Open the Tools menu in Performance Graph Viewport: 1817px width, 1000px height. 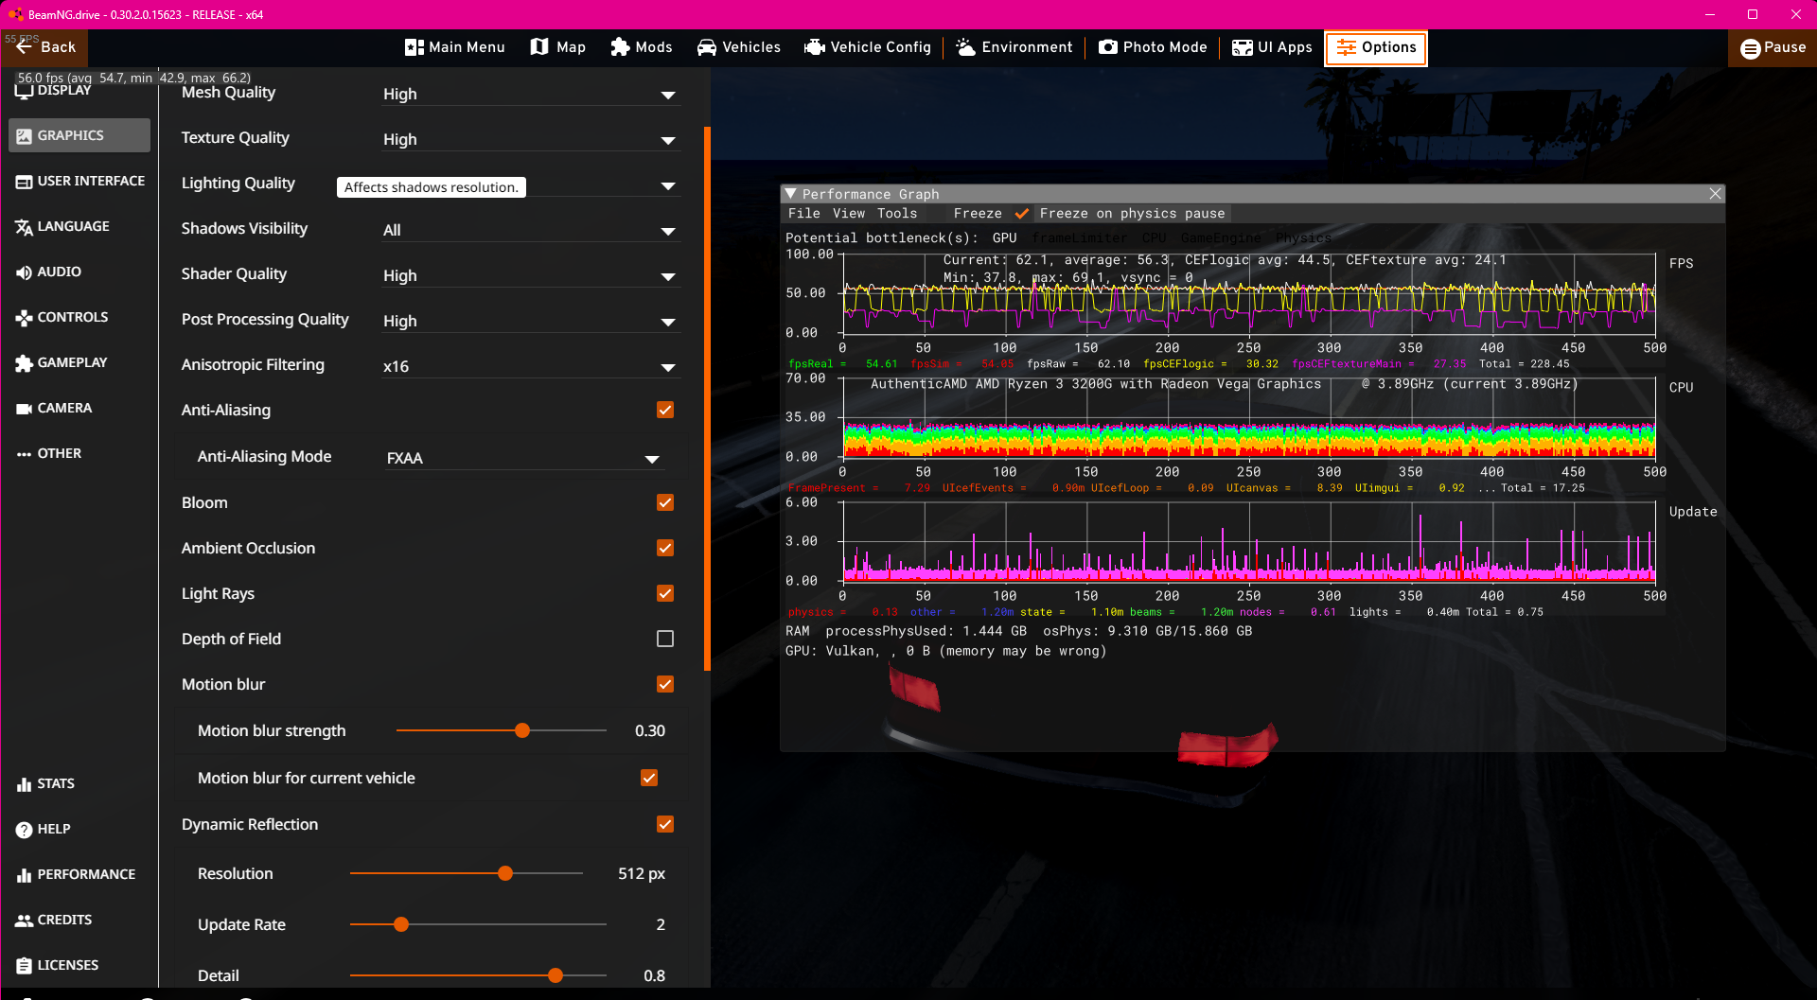tap(896, 214)
